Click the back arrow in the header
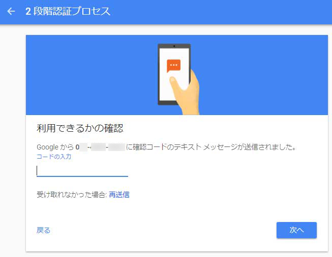Screen dimensions: 332x257 click(11, 11)
